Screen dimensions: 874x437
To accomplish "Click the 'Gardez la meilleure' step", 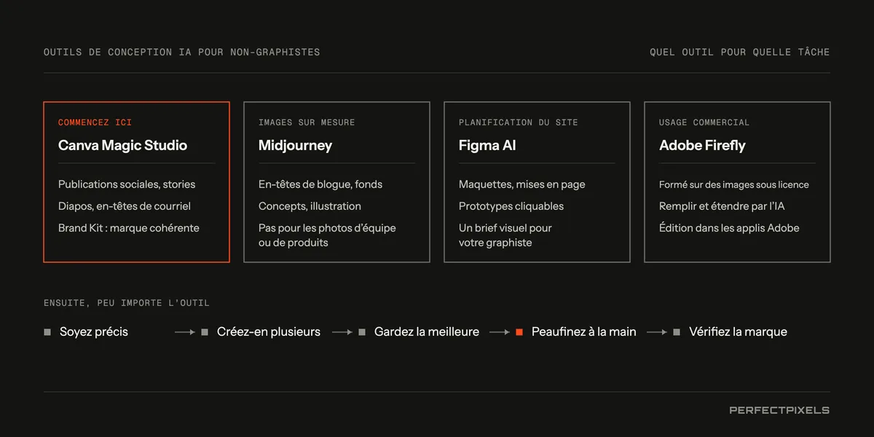I will 427,331.
